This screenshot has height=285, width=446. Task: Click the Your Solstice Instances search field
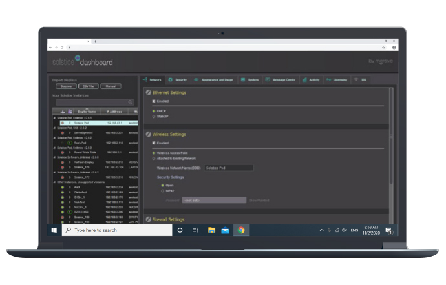[95, 102]
